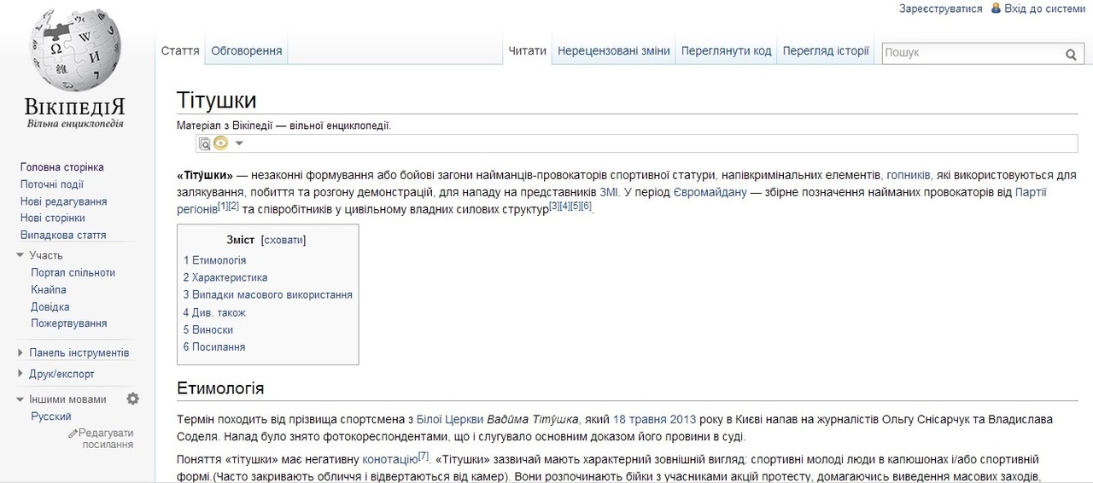1093x483 pixels.
Task: Open Портал спільноти link
Action: tap(73, 273)
